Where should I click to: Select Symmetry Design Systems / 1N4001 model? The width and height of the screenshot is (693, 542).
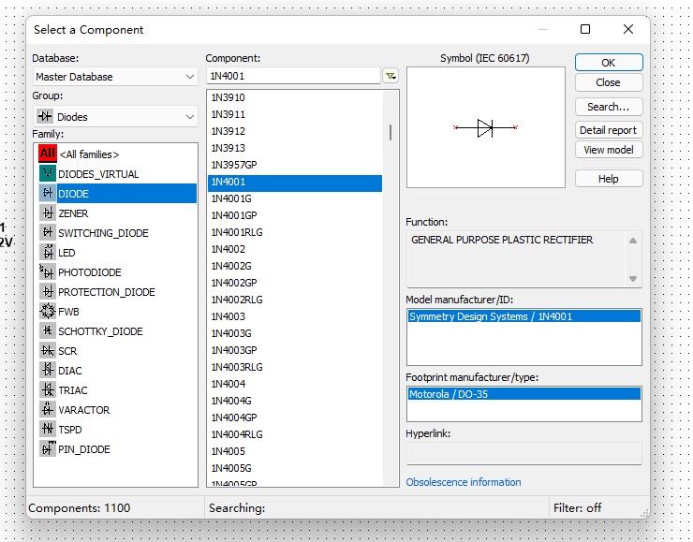coord(524,316)
